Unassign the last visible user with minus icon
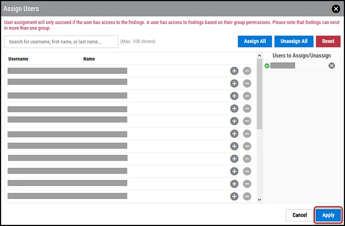The height and width of the screenshot is (226, 345). pyautogui.click(x=247, y=196)
